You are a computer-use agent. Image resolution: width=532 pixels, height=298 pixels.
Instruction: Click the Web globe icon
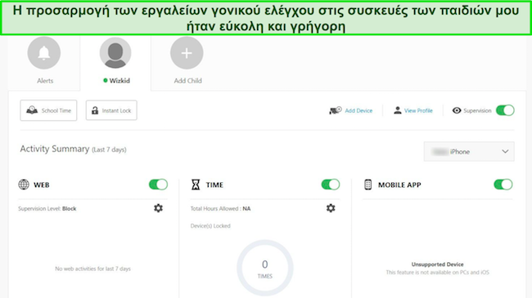[24, 185]
